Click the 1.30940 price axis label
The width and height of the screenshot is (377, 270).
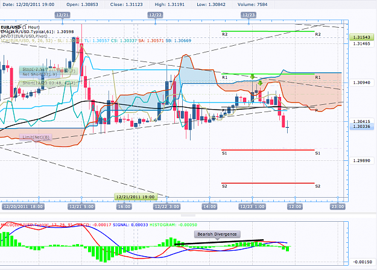361,83
